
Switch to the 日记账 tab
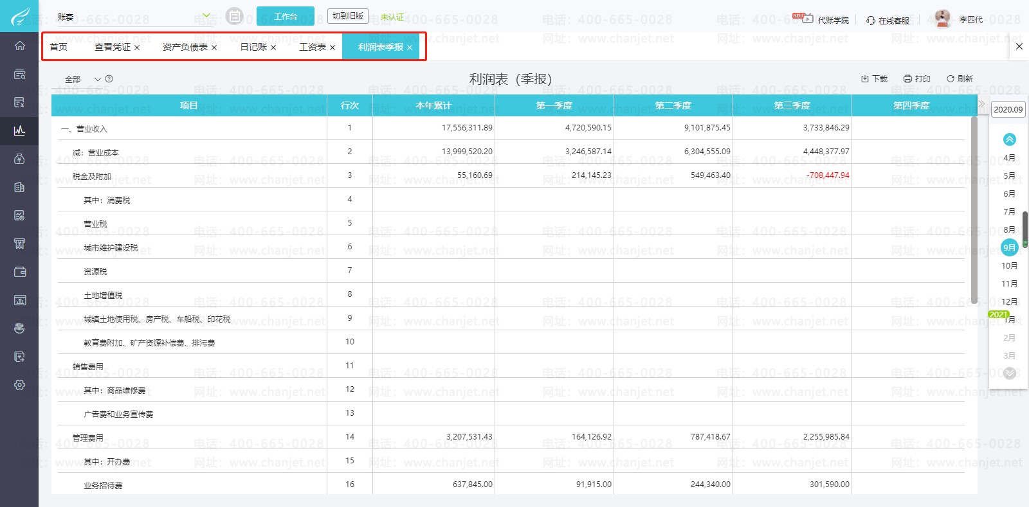[253, 47]
